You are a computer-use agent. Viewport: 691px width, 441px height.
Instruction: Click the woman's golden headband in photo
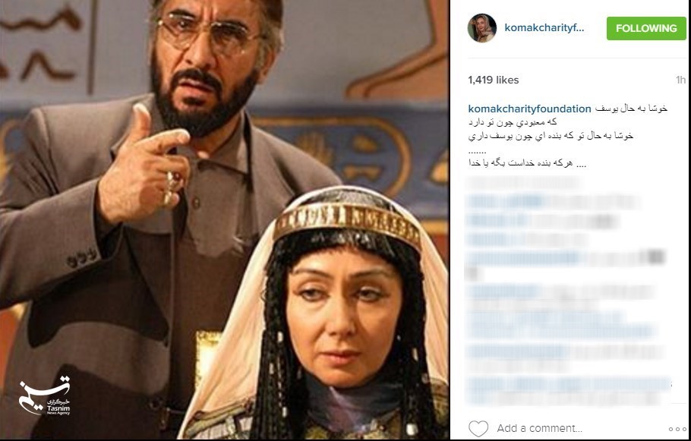pyautogui.click(x=347, y=222)
